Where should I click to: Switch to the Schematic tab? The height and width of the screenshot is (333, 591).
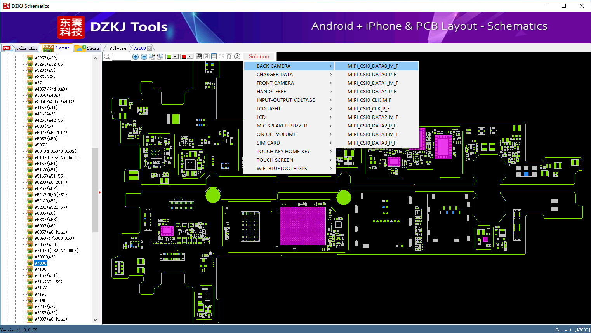coord(20,48)
